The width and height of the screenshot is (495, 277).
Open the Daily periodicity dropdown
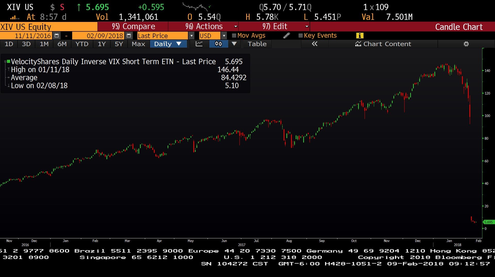[x=168, y=44]
